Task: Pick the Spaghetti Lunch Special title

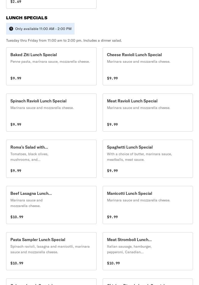Action: [x=130, y=147]
